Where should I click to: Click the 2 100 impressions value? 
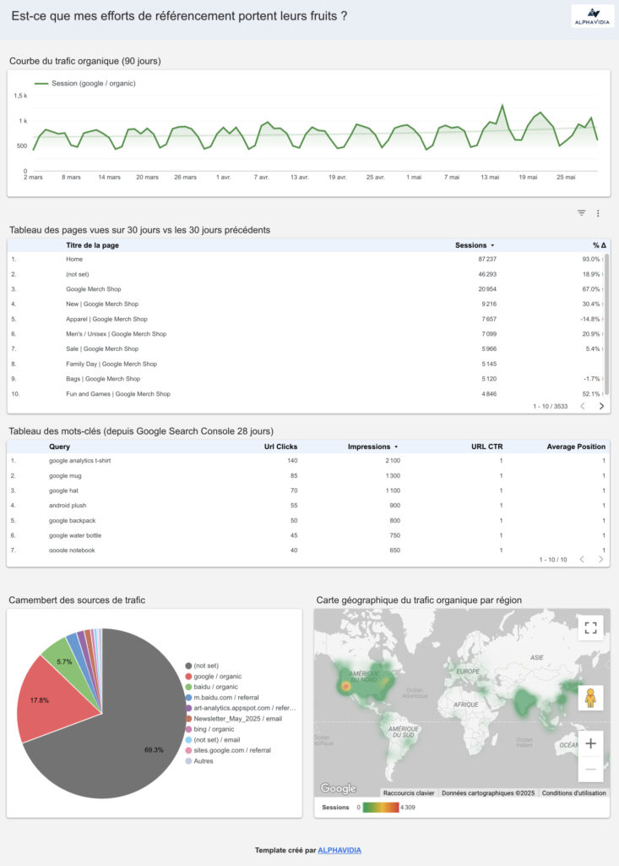(393, 461)
